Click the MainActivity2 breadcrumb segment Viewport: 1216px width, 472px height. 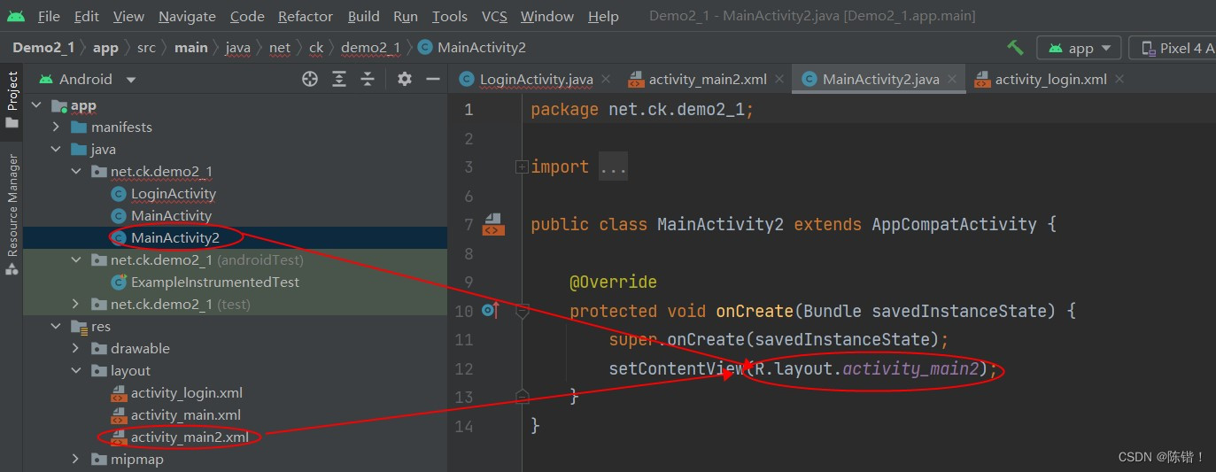[472, 47]
